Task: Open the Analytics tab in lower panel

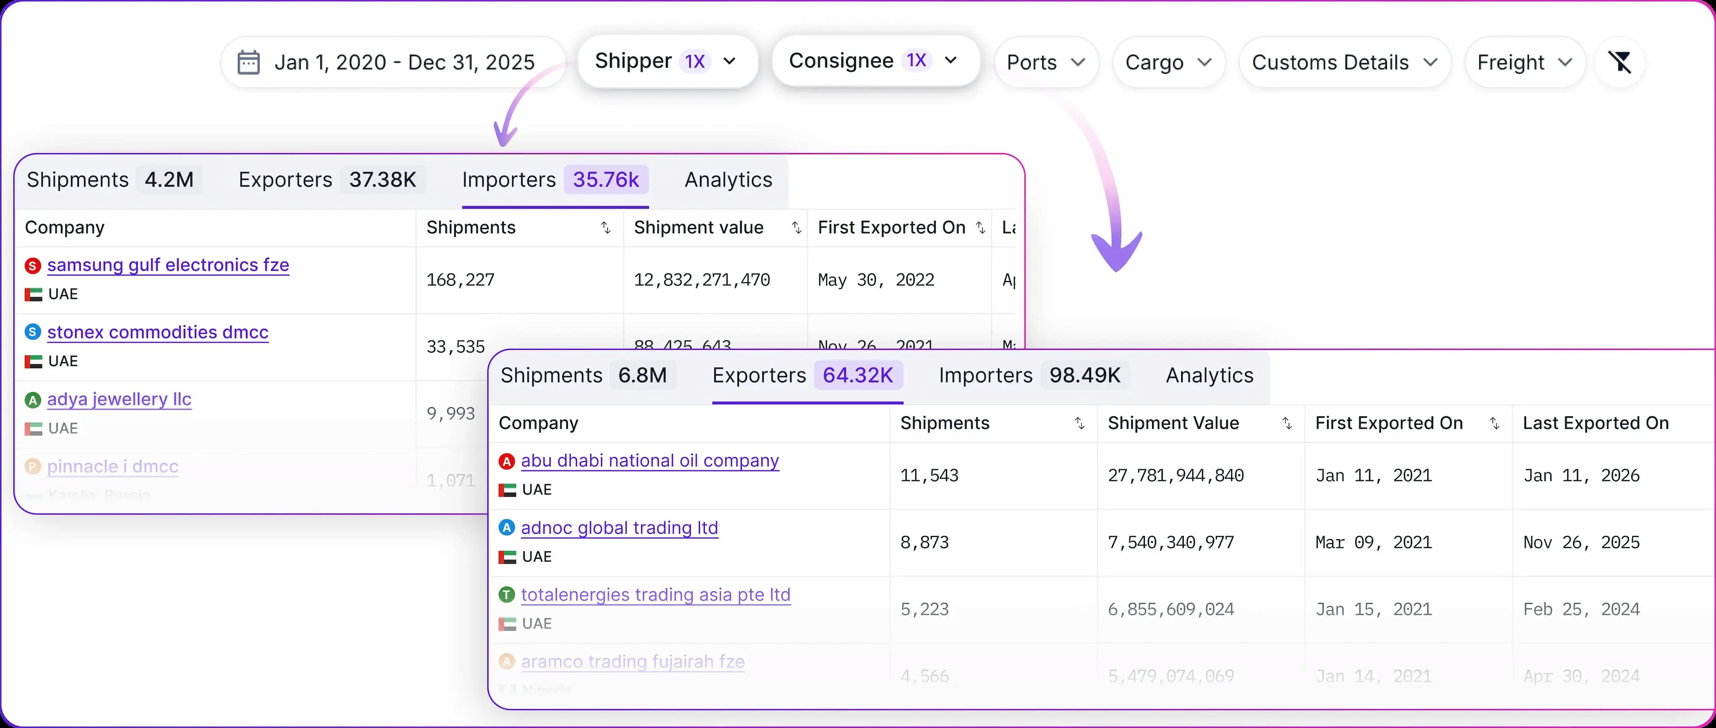Action: (x=1209, y=376)
